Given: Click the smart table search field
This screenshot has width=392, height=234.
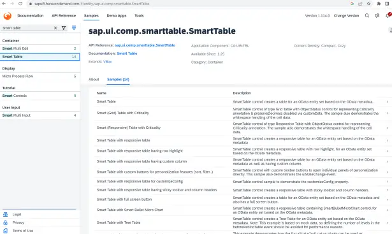Looking at the screenshot, I should [x=27, y=28].
